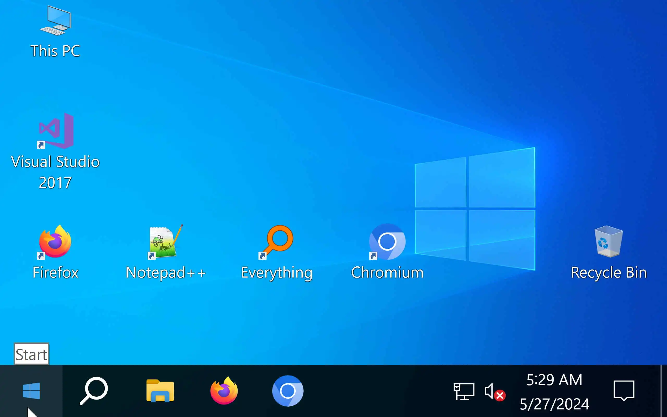Screen dimensions: 667x417
Task: Select the This PC desktop icon
Action: pyautogui.click(x=55, y=22)
